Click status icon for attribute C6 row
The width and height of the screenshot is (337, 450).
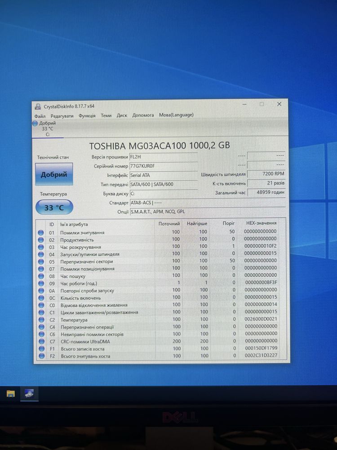click(x=42, y=334)
